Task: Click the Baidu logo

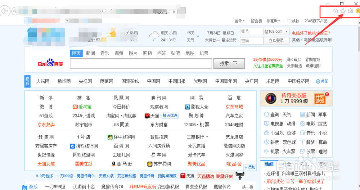Action: click(x=50, y=63)
